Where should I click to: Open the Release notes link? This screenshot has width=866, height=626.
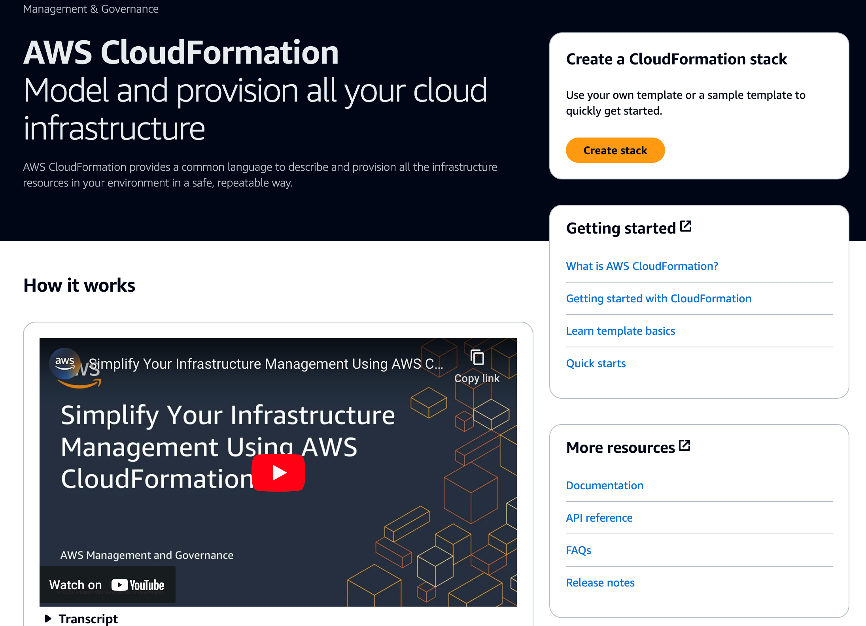click(x=600, y=582)
